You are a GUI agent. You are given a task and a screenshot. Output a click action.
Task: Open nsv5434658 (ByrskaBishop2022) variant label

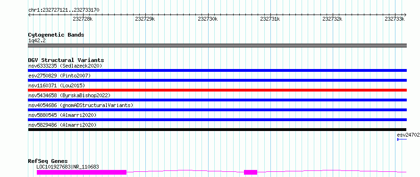click(x=69, y=95)
